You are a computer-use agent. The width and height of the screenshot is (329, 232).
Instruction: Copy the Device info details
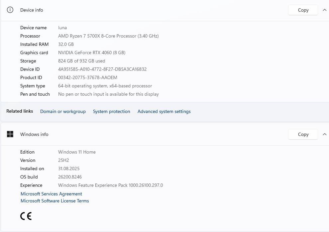coord(303,10)
